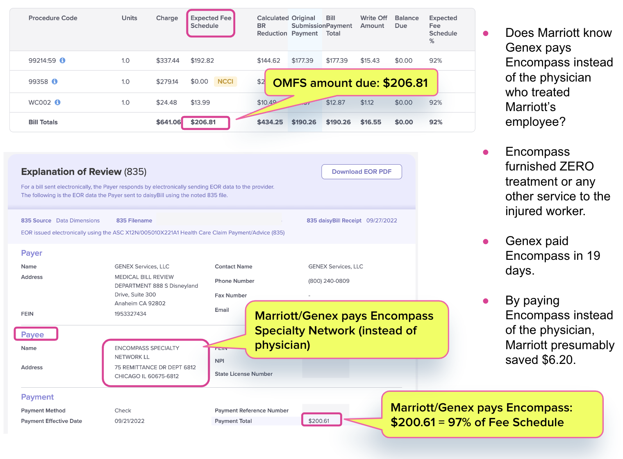Select the phone number (800) 240-0809

(329, 281)
